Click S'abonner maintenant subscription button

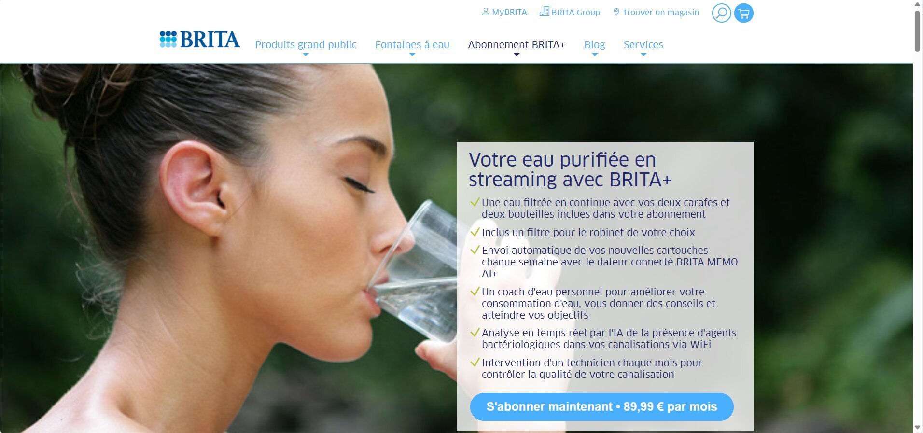click(x=601, y=407)
